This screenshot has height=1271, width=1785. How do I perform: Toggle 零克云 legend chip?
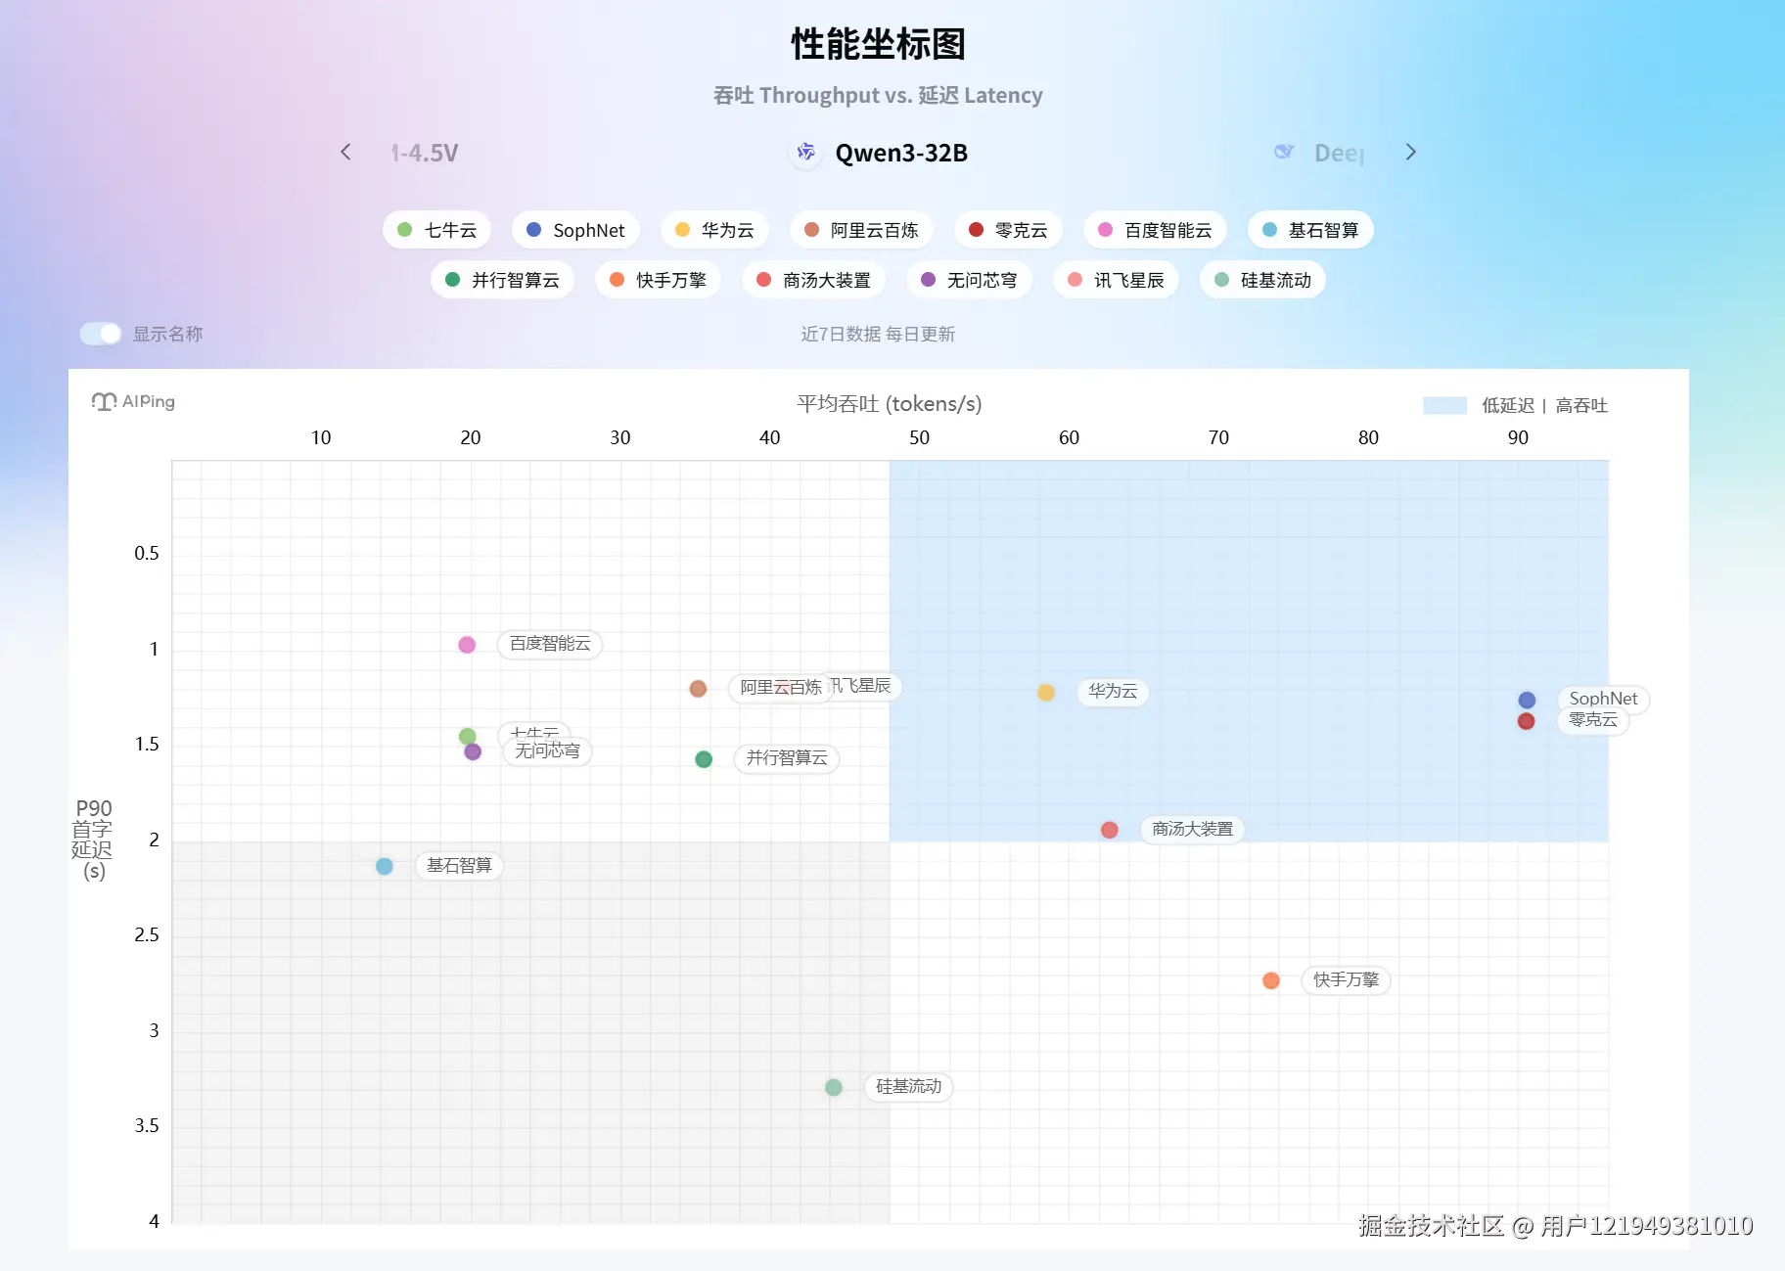tap(1008, 230)
